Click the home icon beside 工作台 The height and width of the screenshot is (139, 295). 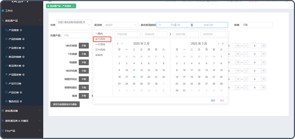pyautogui.click(x=3, y=11)
